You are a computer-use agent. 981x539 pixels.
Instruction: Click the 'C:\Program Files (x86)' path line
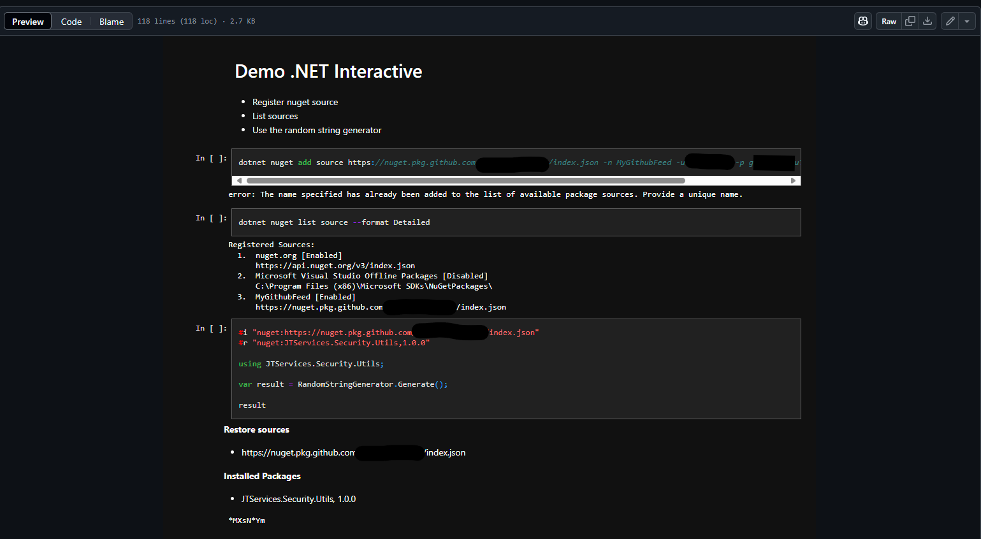pos(374,286)
